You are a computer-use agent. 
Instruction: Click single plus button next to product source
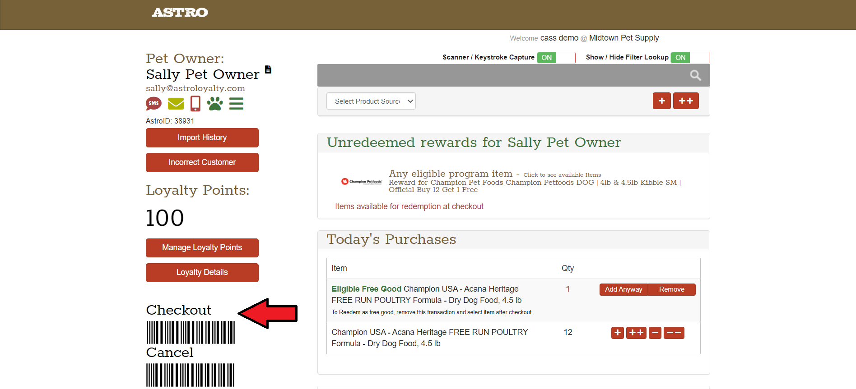coord(661,101)
